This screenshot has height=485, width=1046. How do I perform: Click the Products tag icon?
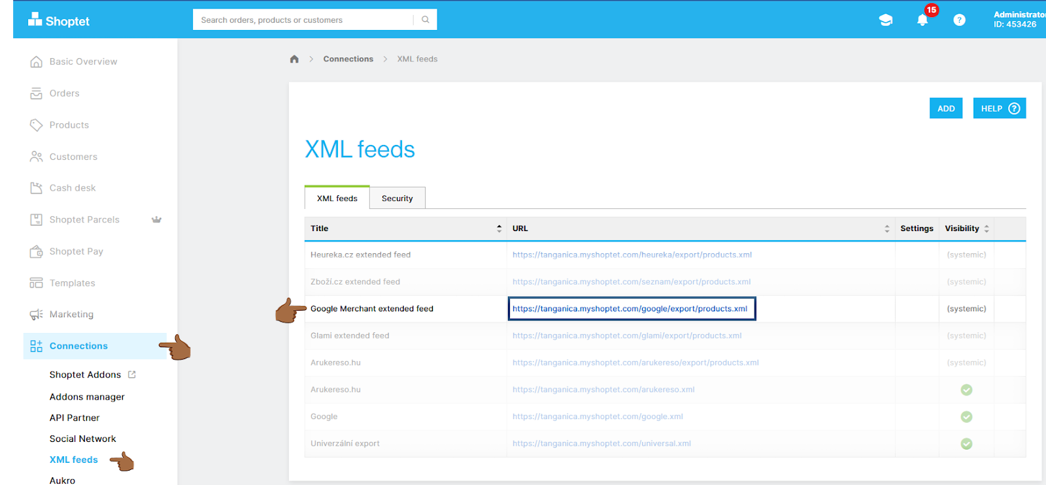click(37, 125)
